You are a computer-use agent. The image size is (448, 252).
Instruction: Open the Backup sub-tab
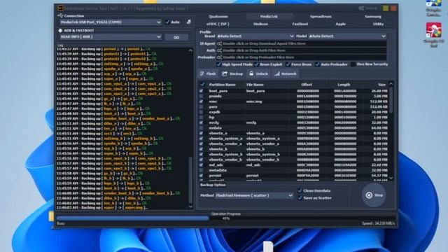232,73
